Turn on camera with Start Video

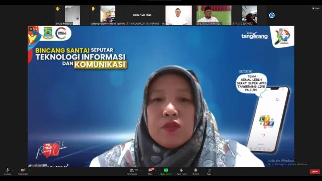pos(23,171)
